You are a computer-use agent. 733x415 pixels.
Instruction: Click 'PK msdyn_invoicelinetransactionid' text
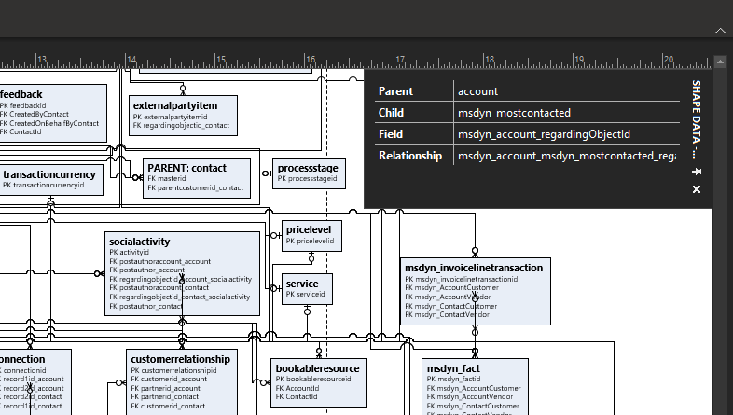coord(461,279)
